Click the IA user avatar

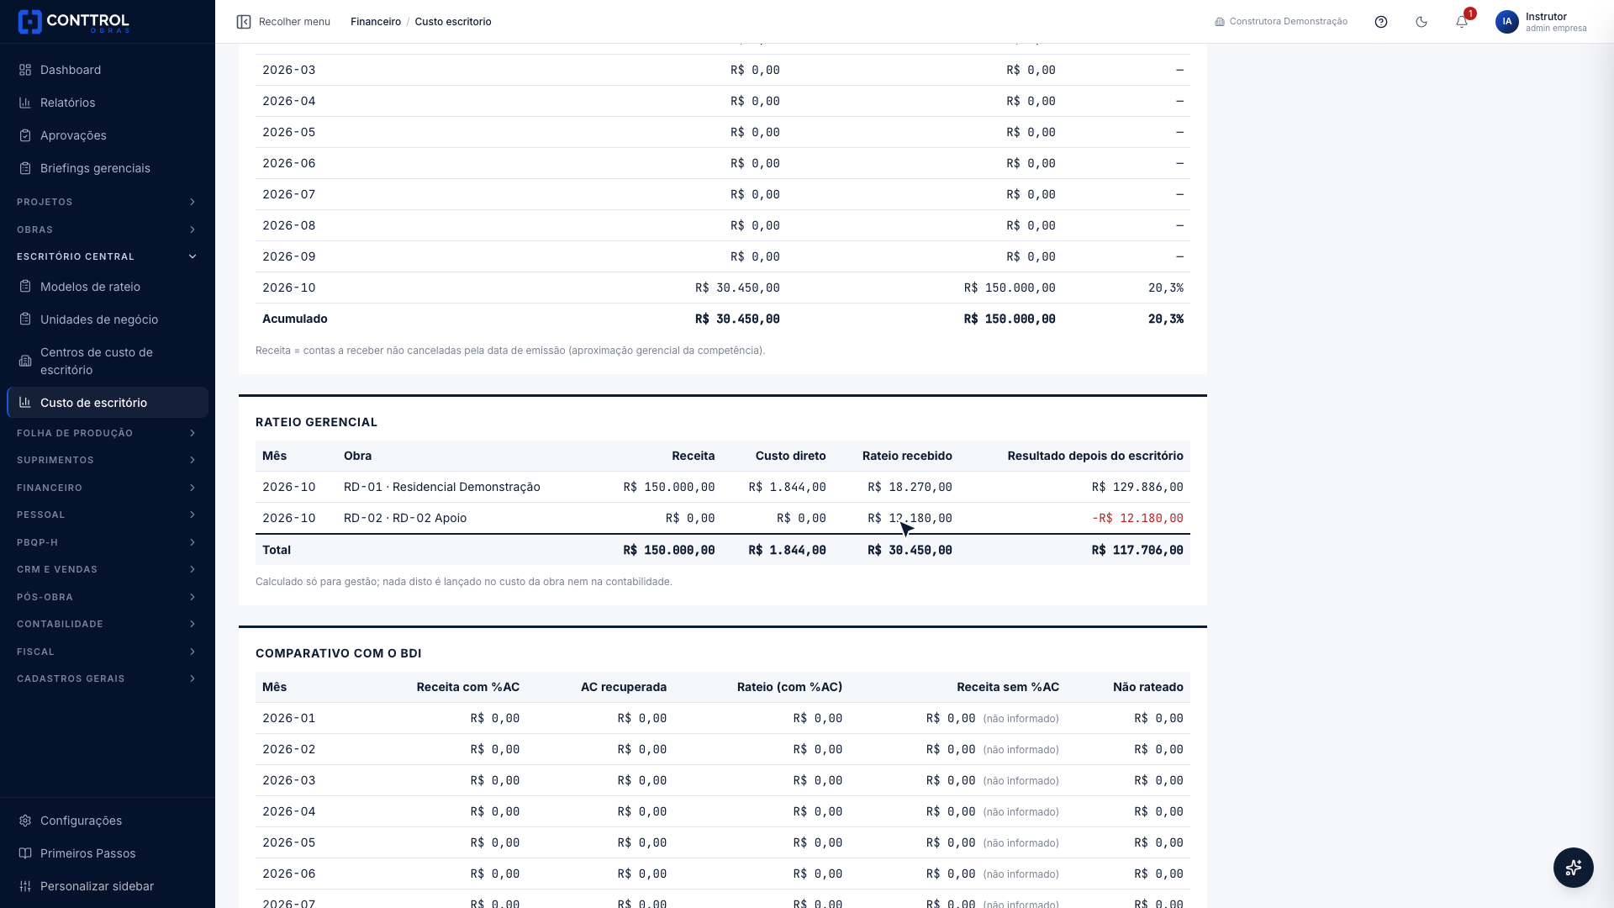click(x=1507, y=22)
